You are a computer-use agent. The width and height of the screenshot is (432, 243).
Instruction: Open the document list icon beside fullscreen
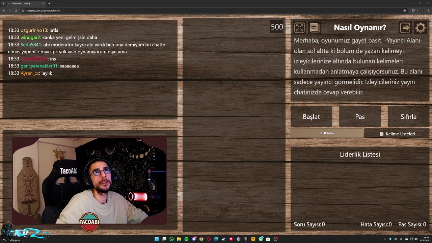click(x=315, y=28)
